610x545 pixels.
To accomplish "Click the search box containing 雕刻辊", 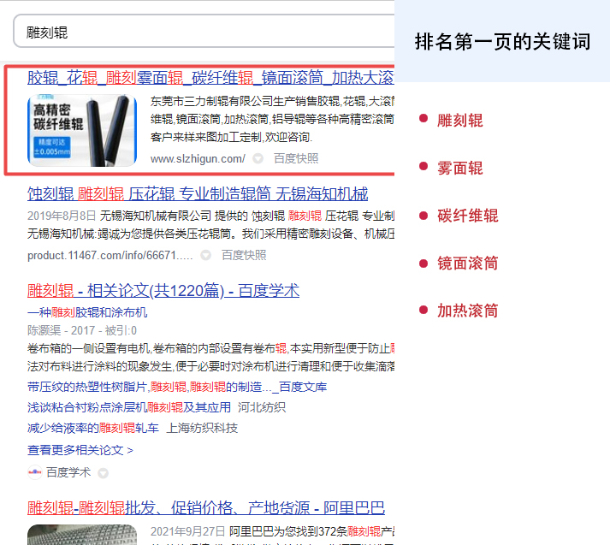I will (204, 32).
